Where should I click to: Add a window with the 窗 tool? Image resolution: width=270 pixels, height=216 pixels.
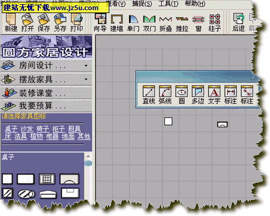(198, 23)
